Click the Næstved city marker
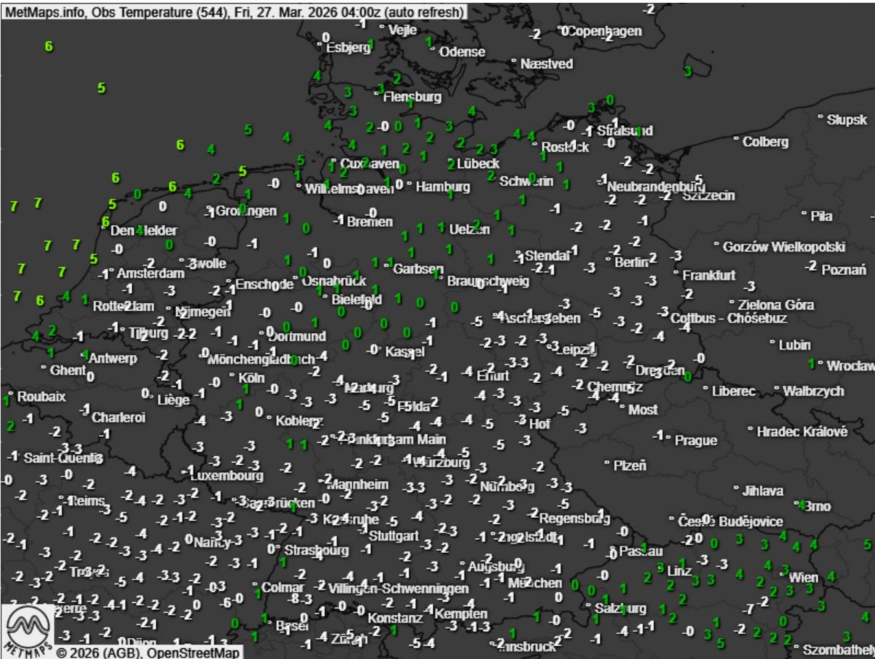Viewport: 875px width, 659px height. coord(514,62)
